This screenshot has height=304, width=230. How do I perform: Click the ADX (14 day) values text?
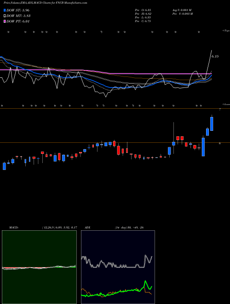coord(129,228)
